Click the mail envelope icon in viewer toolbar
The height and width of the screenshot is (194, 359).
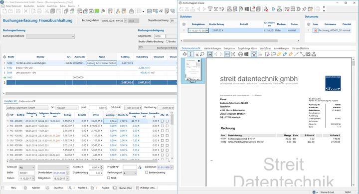pyautogui.click(x=287, y=9)
